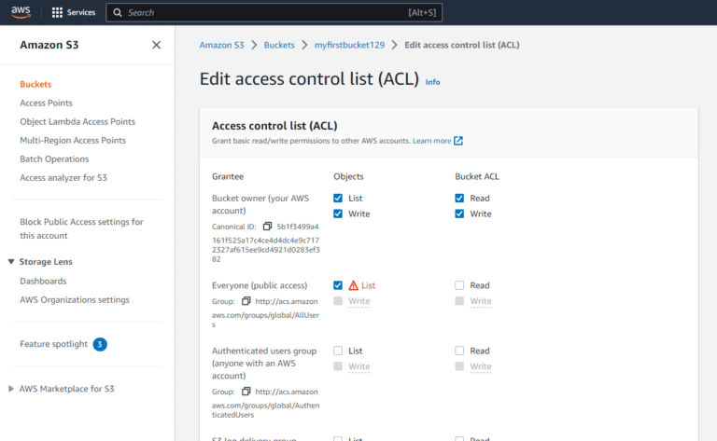Expand AWS Marketplace for S3 section
Image resolution: width=717 pixels, height=441 pixels.
(11, 389)
